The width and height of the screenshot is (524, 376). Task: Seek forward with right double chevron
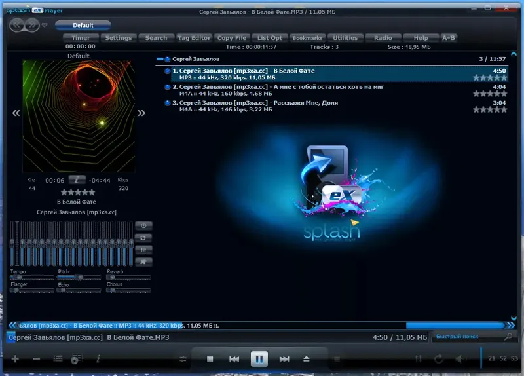pos(511,325)
